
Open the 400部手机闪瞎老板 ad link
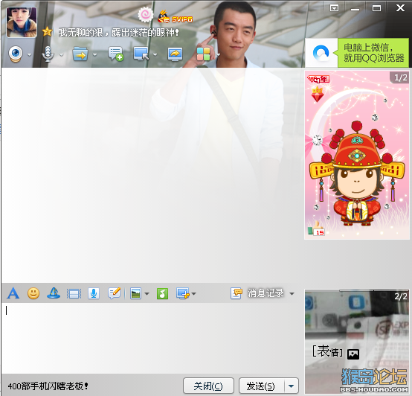click(x=48, y=386)
